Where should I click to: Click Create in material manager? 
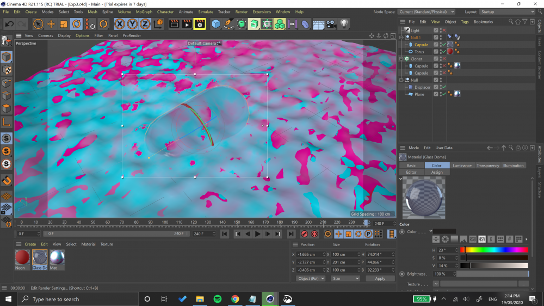coord(30,244)
